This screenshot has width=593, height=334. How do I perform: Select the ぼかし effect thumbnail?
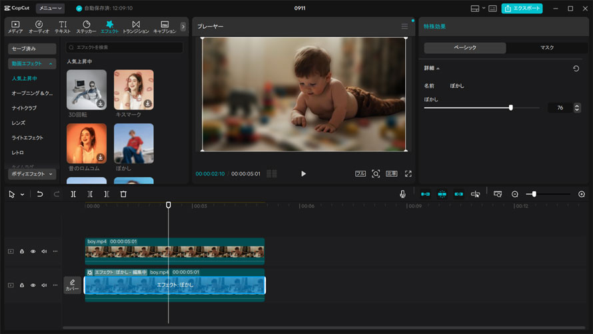click(134, 143)
